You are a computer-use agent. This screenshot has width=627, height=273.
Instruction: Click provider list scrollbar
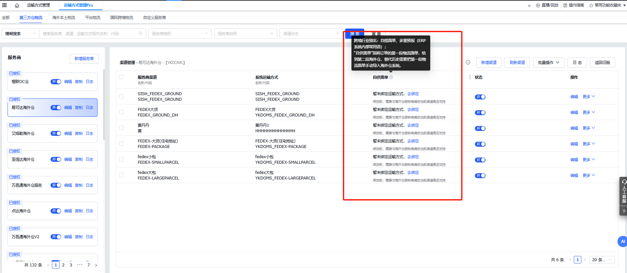tap(104, 104)
